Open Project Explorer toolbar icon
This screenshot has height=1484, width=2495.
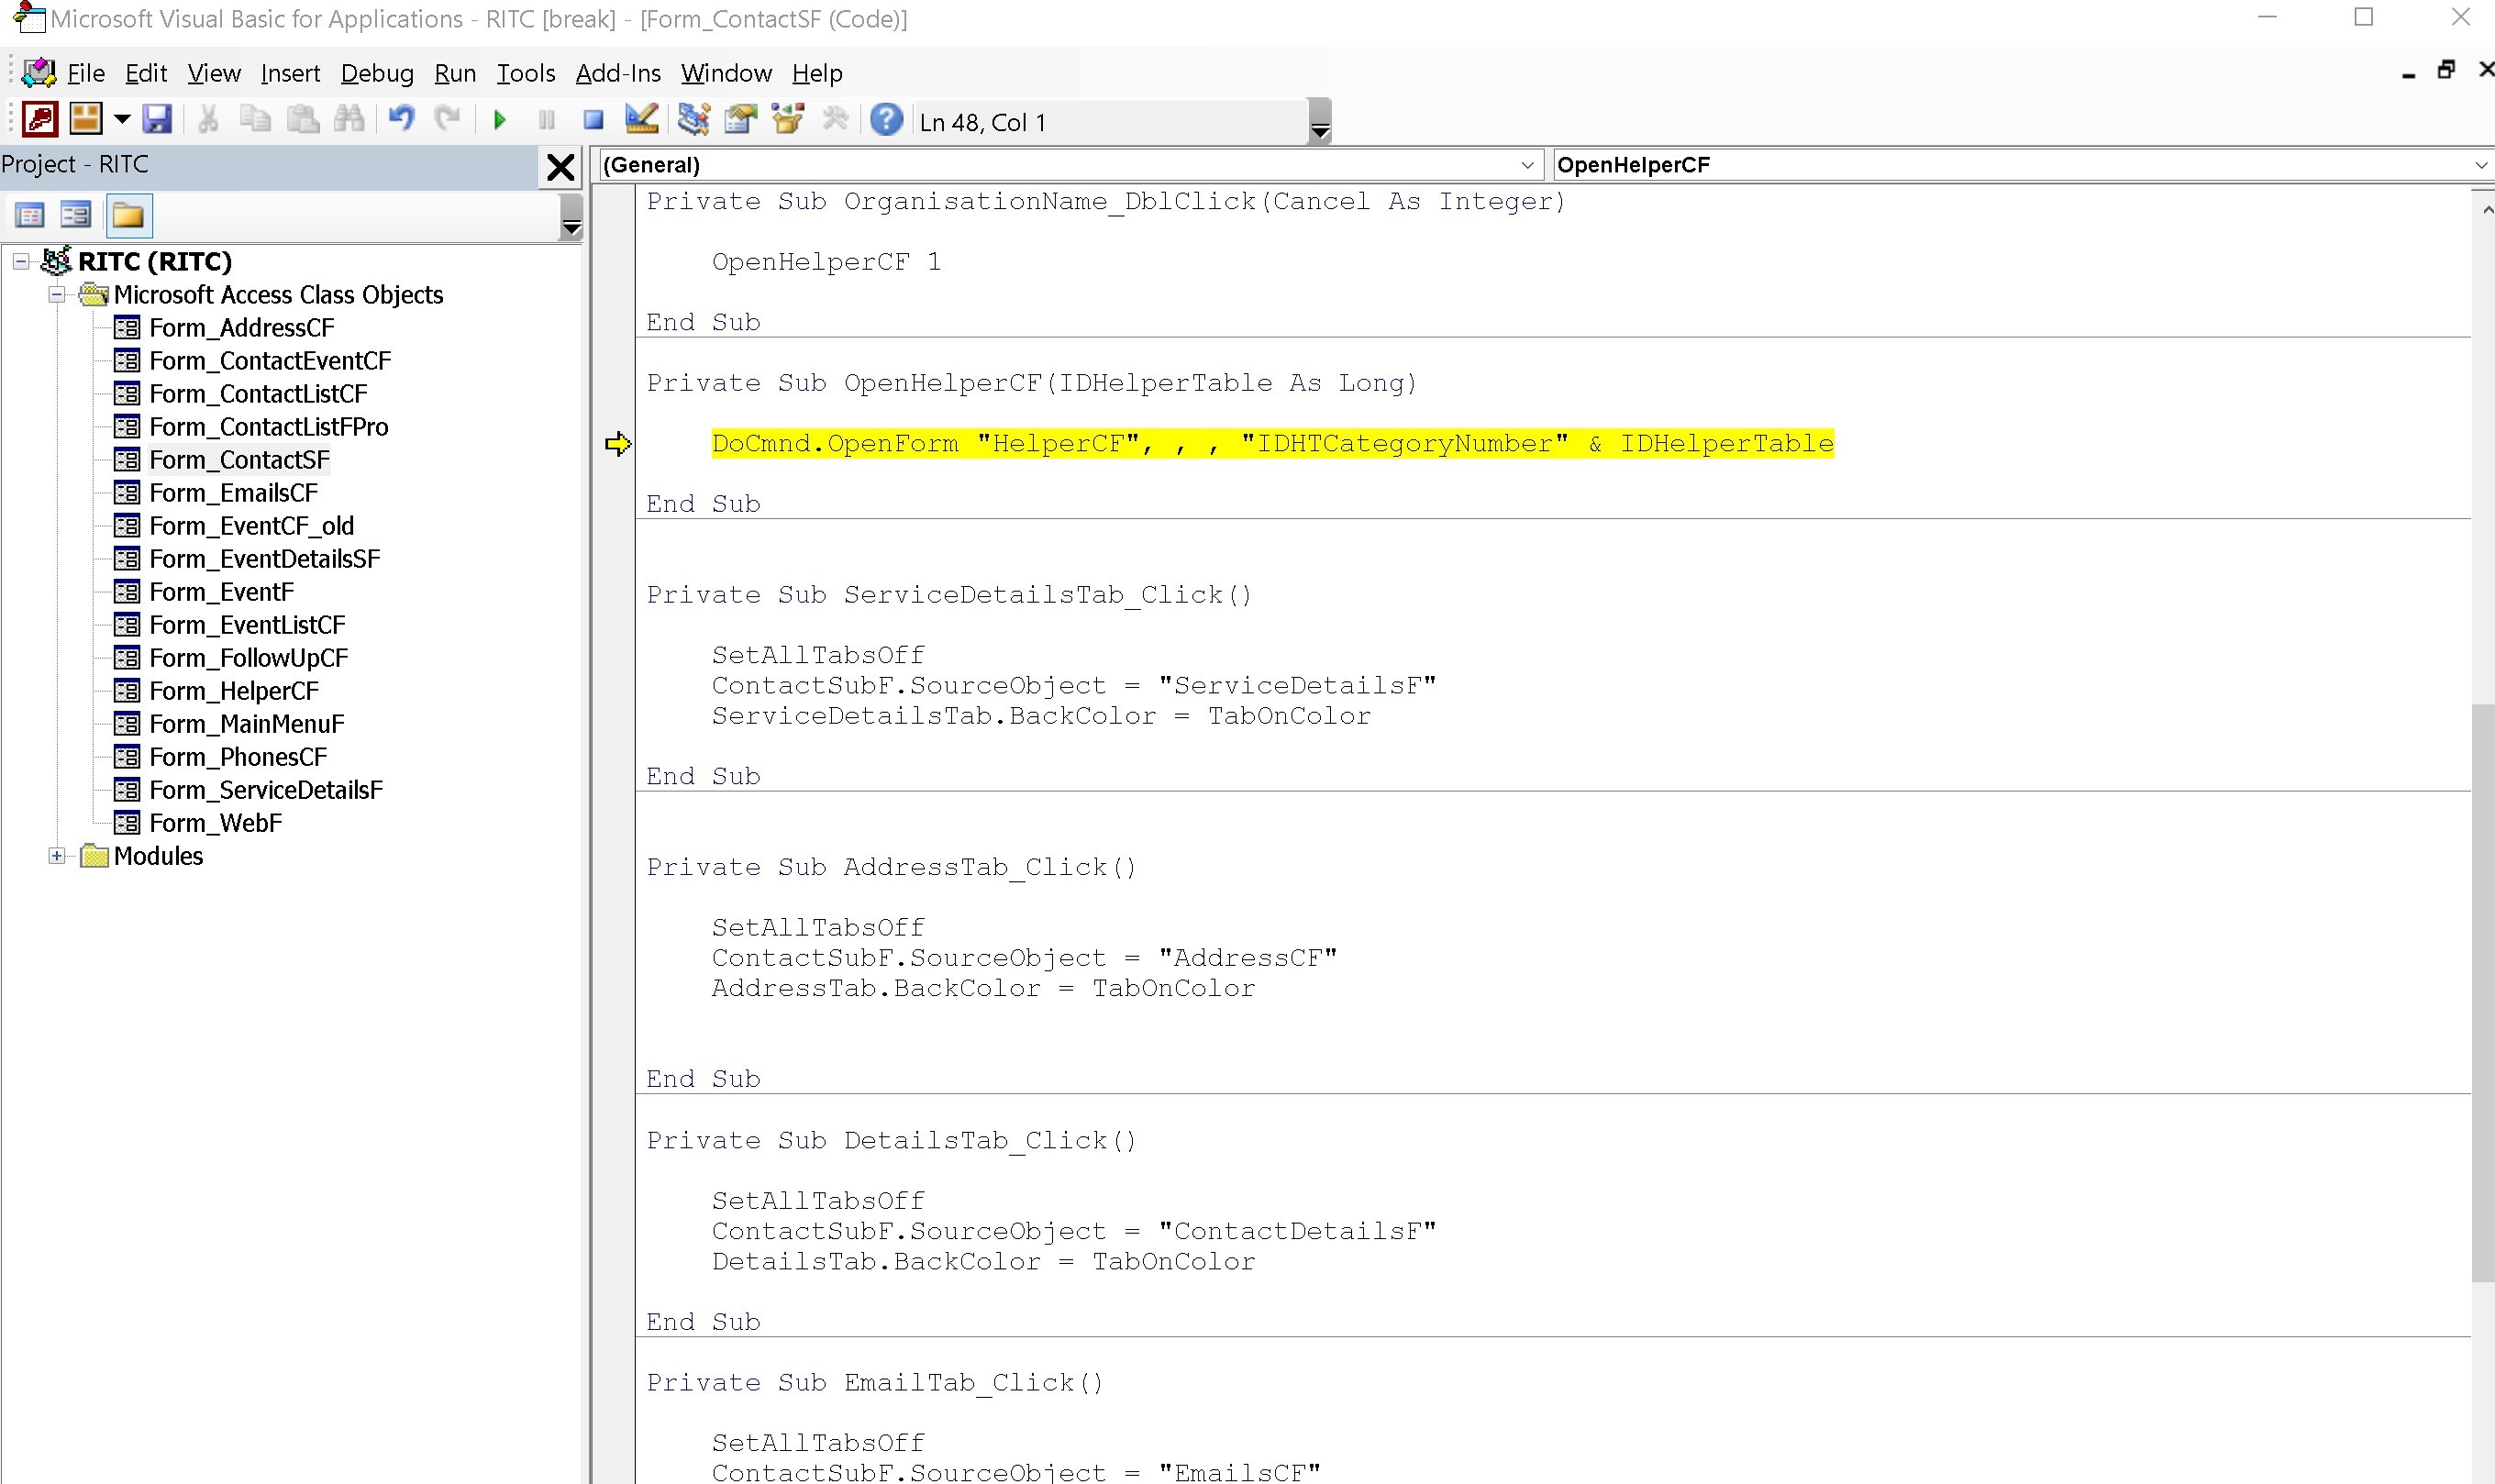coord(693,120)
